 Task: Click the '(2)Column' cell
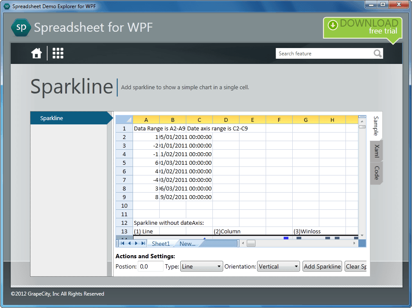coord(226,231)
